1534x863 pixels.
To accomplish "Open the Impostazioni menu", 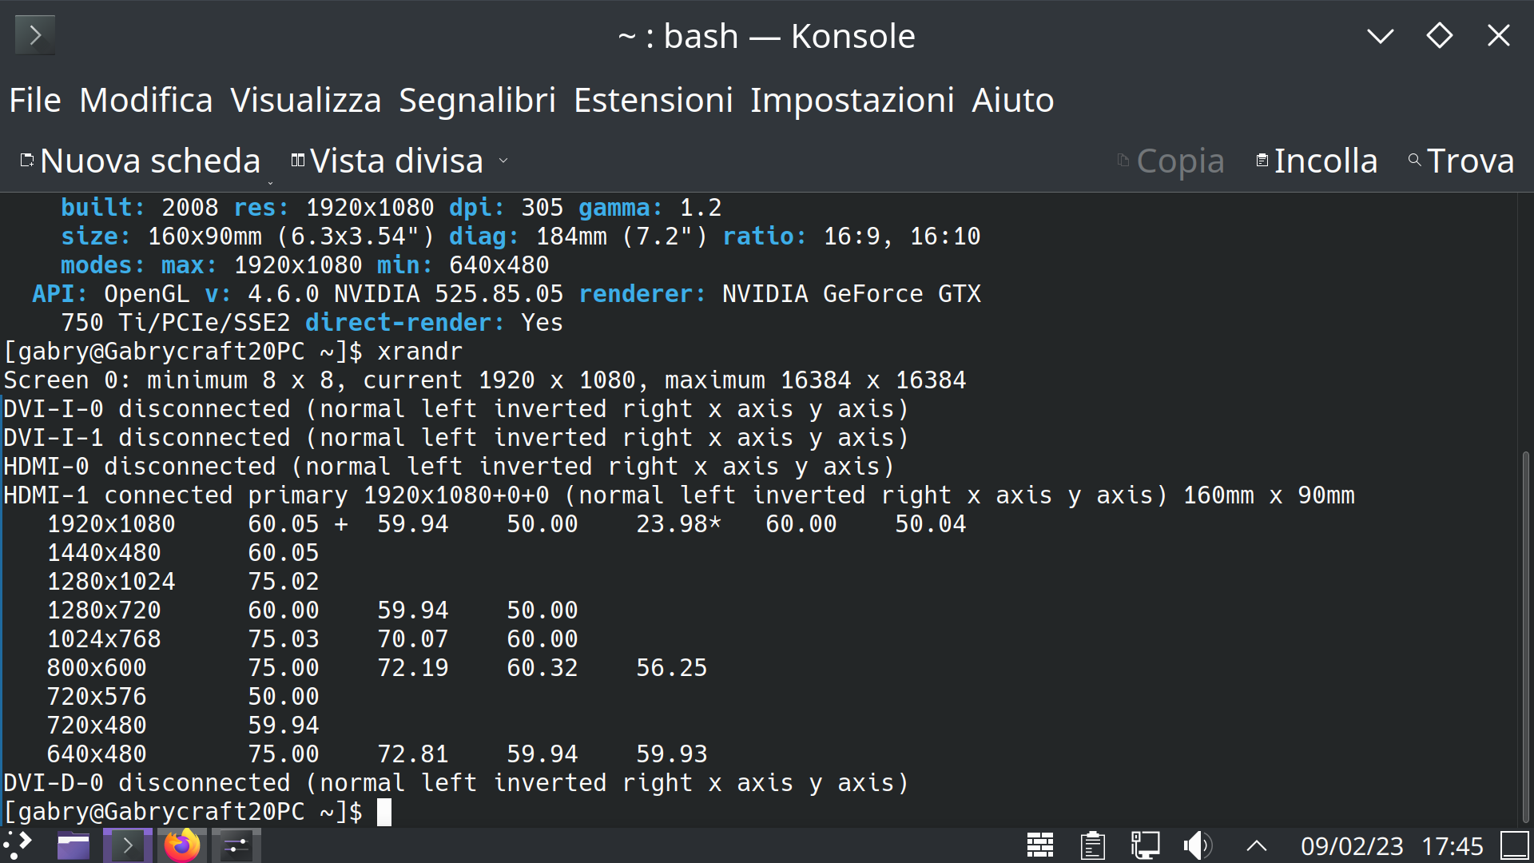I will 852,101.
